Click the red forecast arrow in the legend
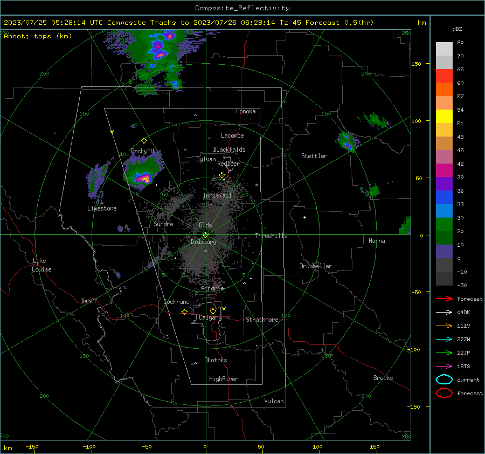Image resolution: width=485 pixels, height=454 pixels. point(444,299)
